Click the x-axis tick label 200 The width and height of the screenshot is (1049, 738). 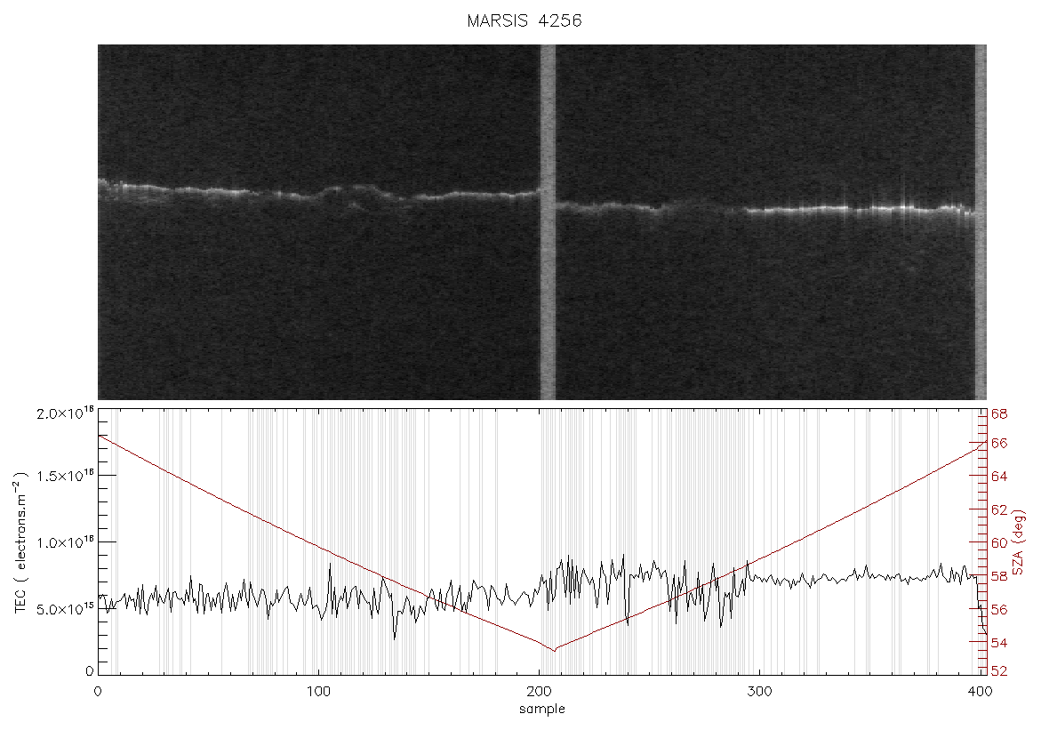(x=540, y=692)
